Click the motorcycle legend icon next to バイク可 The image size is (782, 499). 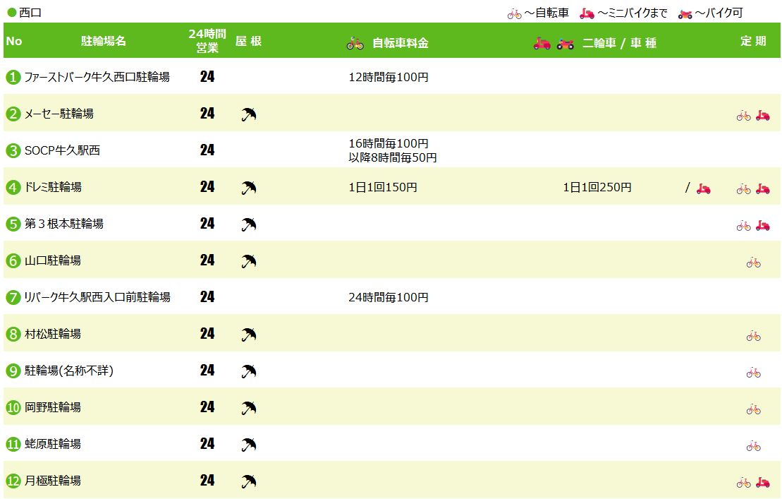pyautogui.click(x=685, y=13)
